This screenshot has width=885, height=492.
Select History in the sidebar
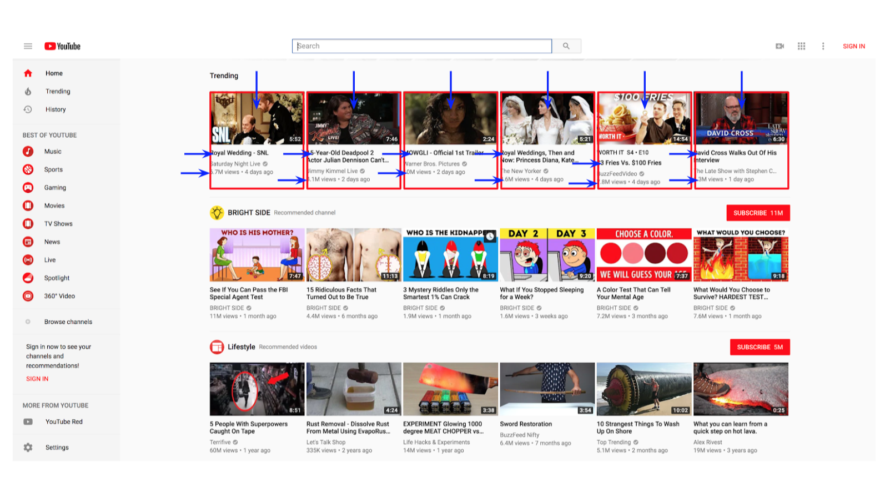(x=56, y=109)
